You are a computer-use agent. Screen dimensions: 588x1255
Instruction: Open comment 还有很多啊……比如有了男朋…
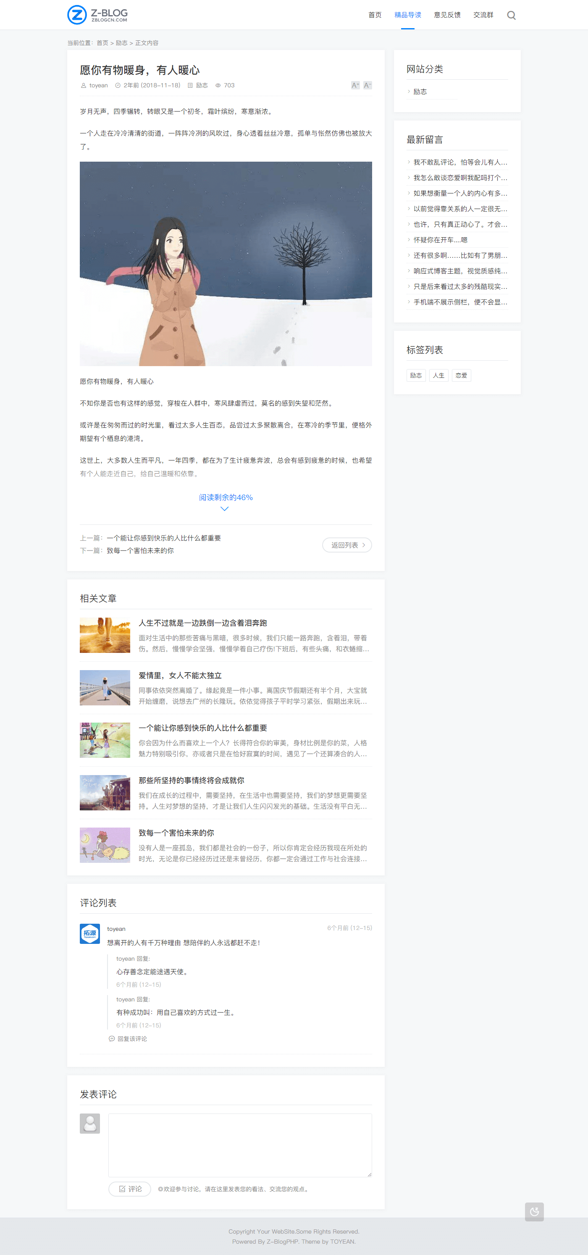pos(460,255)
